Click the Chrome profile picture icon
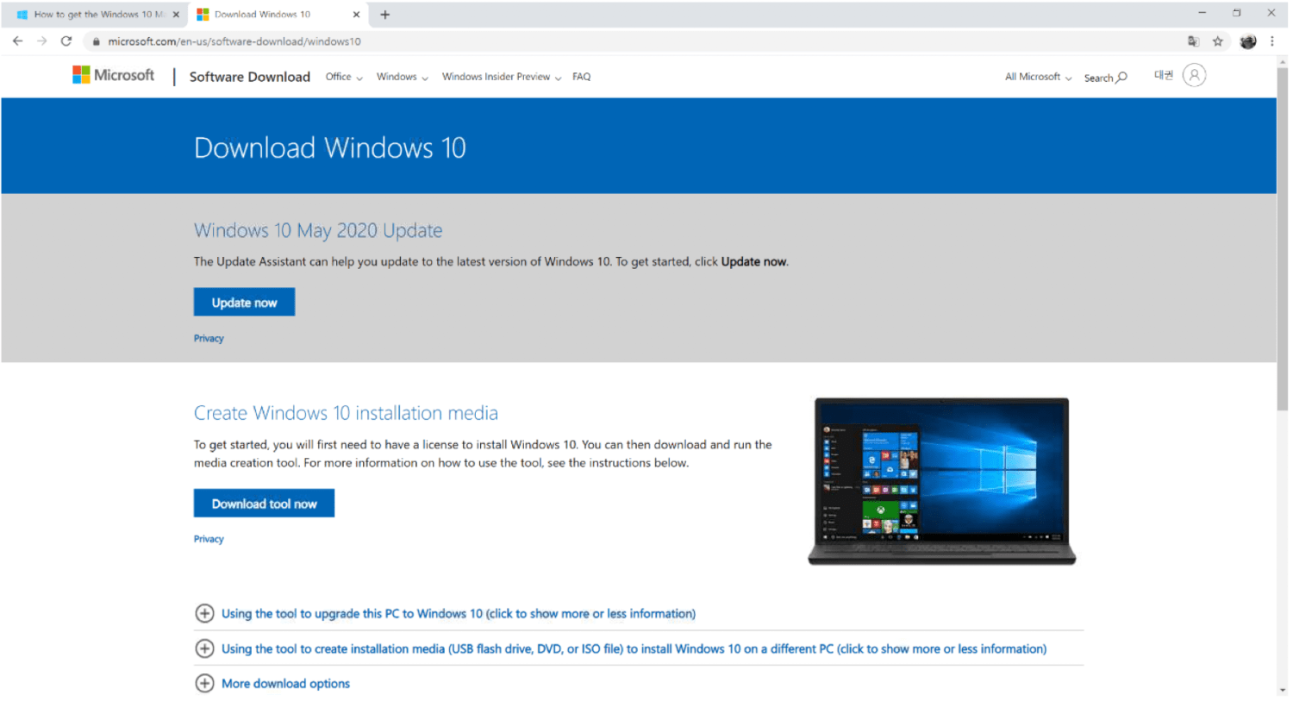Image resolution: width=1293 pixels, height=701 pixels. click(1247, 41)
